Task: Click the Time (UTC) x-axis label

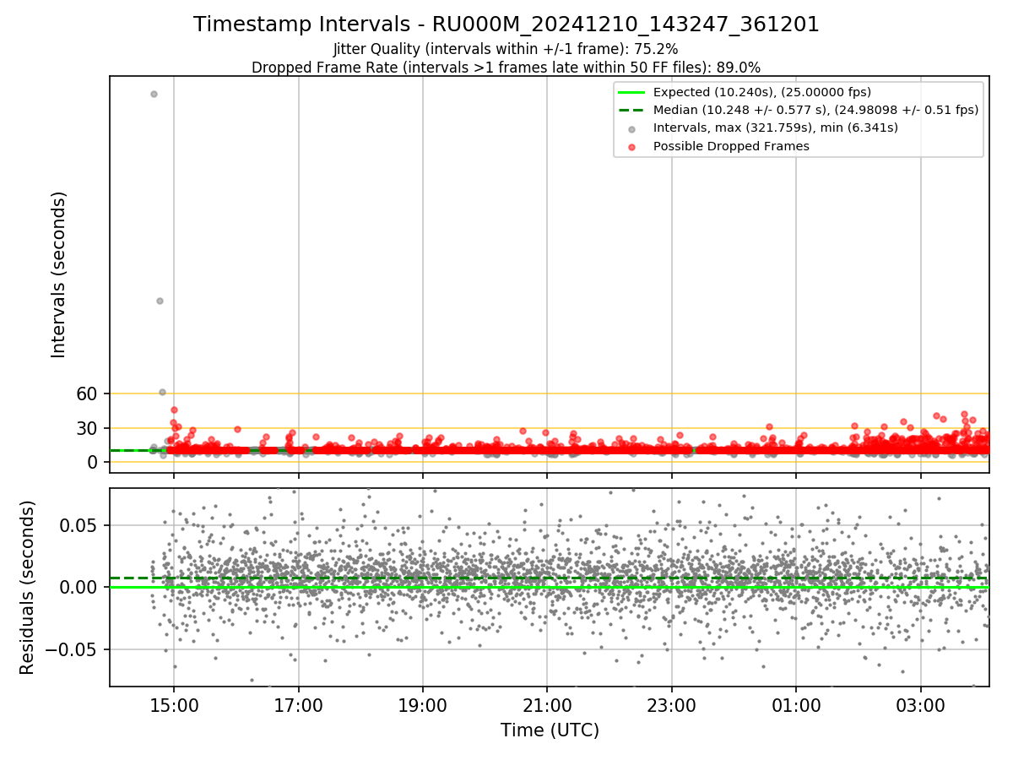Action: 550,730
